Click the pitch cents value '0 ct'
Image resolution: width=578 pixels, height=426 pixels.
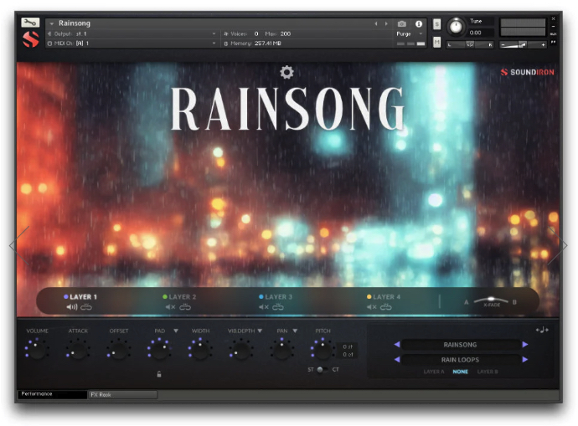click(348, 355)
